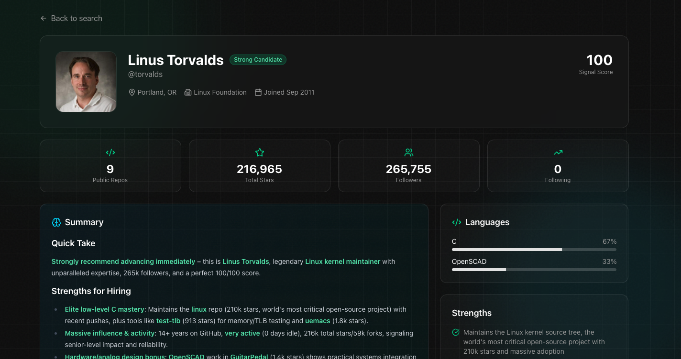Open the GuitarPedal repository link
Image resolution: width=681 pixels, height=359 pixels.
pos(249,357)
